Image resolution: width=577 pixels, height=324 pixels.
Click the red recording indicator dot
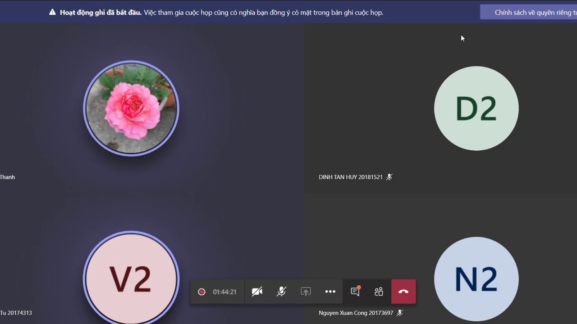201,292
